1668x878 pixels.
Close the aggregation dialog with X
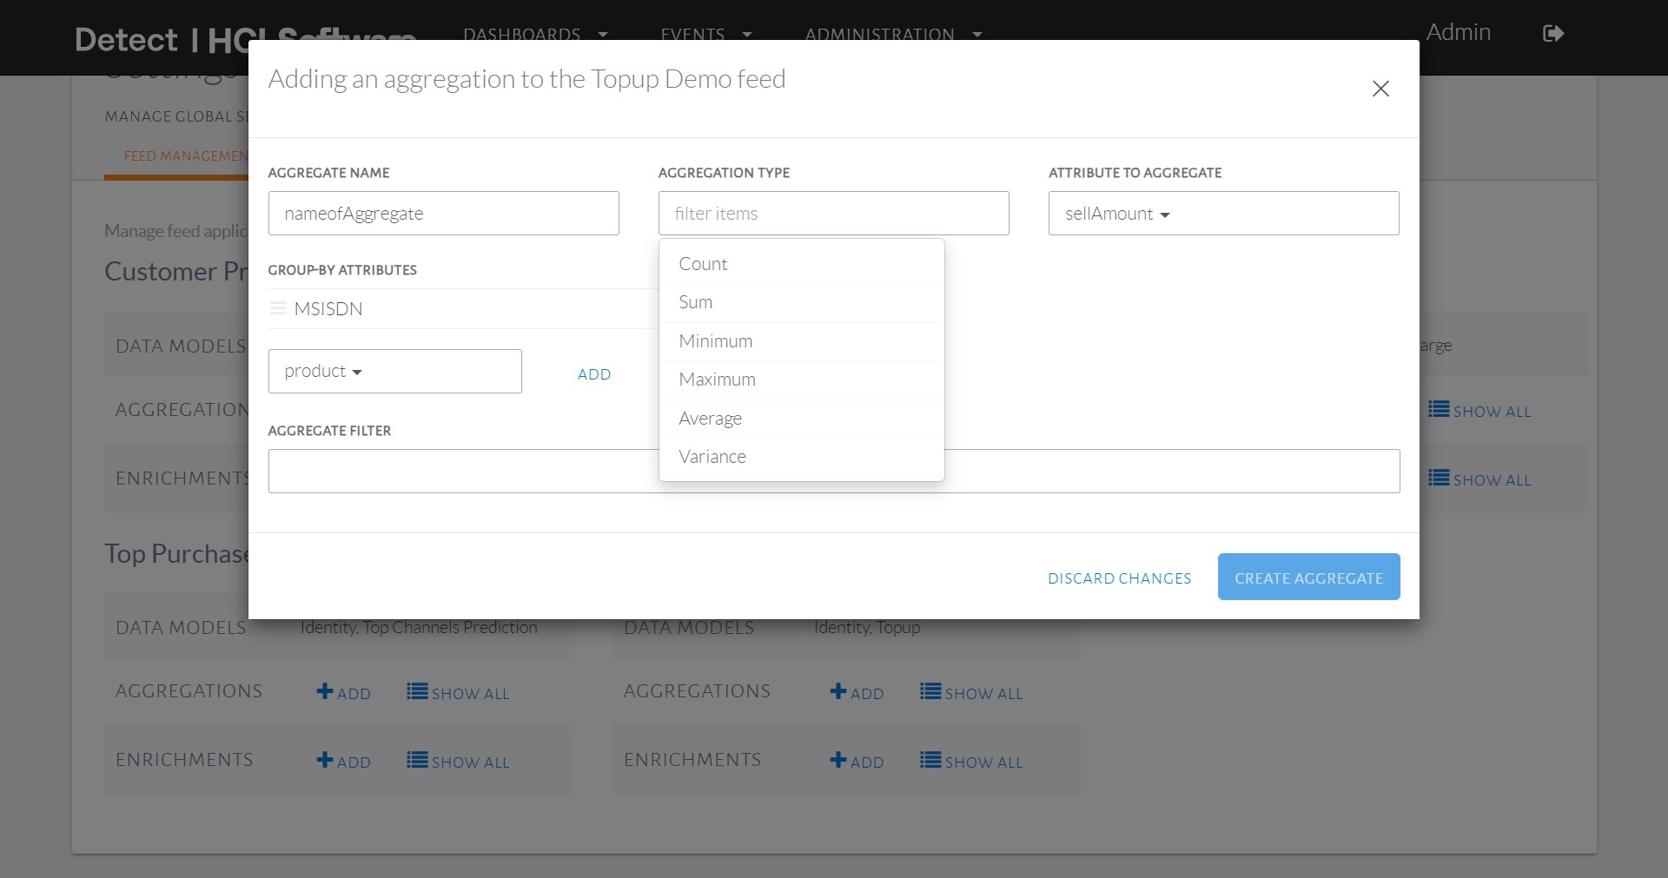pos(1380,89)
